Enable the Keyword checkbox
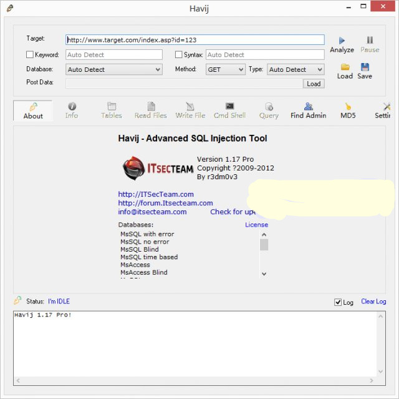The image size is (399, 399). (x=30, y=55)
